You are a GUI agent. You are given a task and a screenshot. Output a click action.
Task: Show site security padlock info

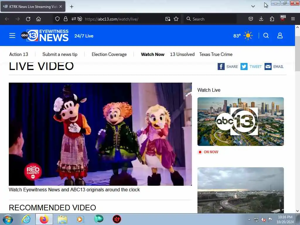[x=66, y=19]
